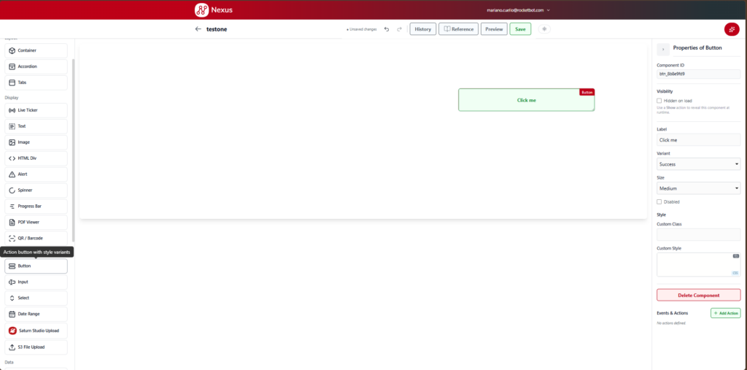Collapse the Properties panel chevron
Image resolution: width=747 pixels, height=370 pixels.
tap(663, 49)
